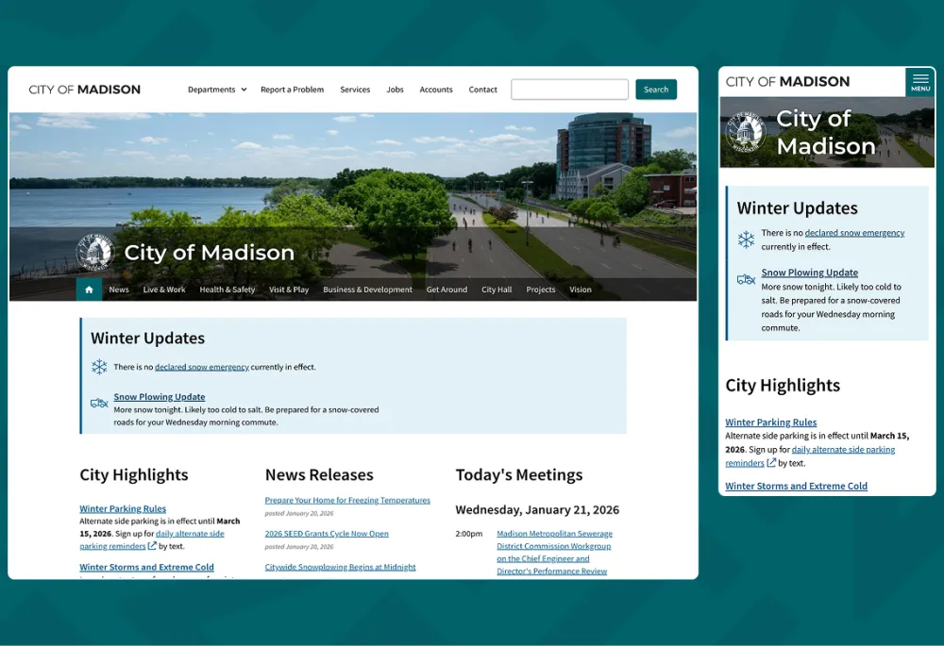Select the Health & Safety tab
Image resolution: width=944 pixels, height=646 pixels.
[227, 290]
